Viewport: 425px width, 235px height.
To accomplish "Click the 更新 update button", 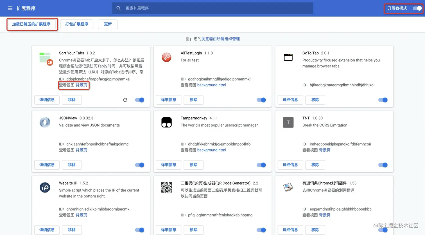I will tap(108, 24).
